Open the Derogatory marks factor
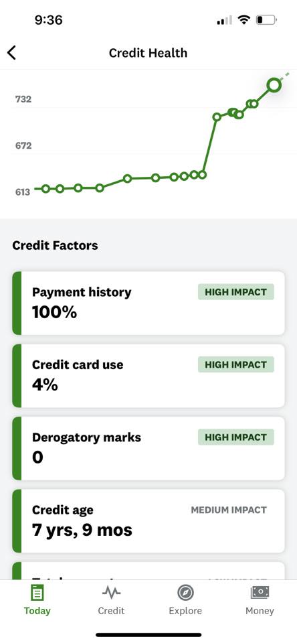Screen dimensions: 297x643 tap(148, 448)
